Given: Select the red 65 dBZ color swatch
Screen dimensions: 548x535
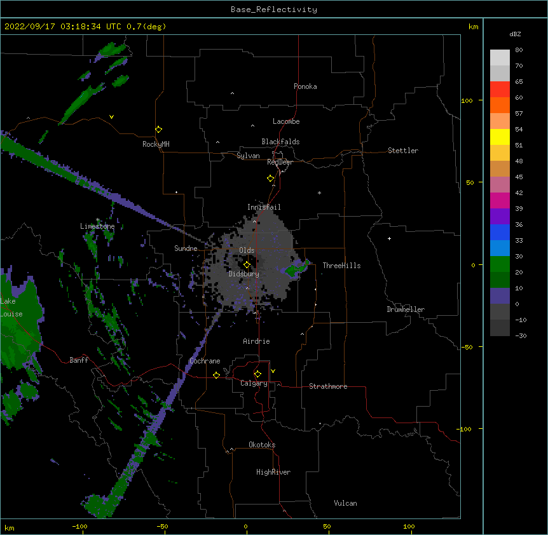Looking at the screenshot, I should [x=500, y=89].
